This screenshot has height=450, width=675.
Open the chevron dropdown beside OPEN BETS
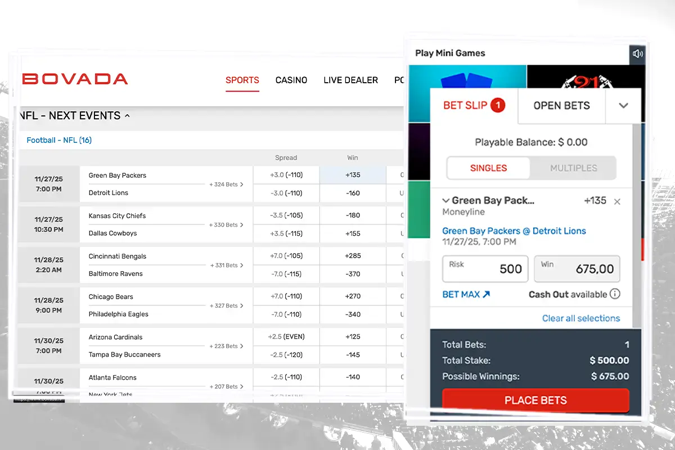(624, 106)
